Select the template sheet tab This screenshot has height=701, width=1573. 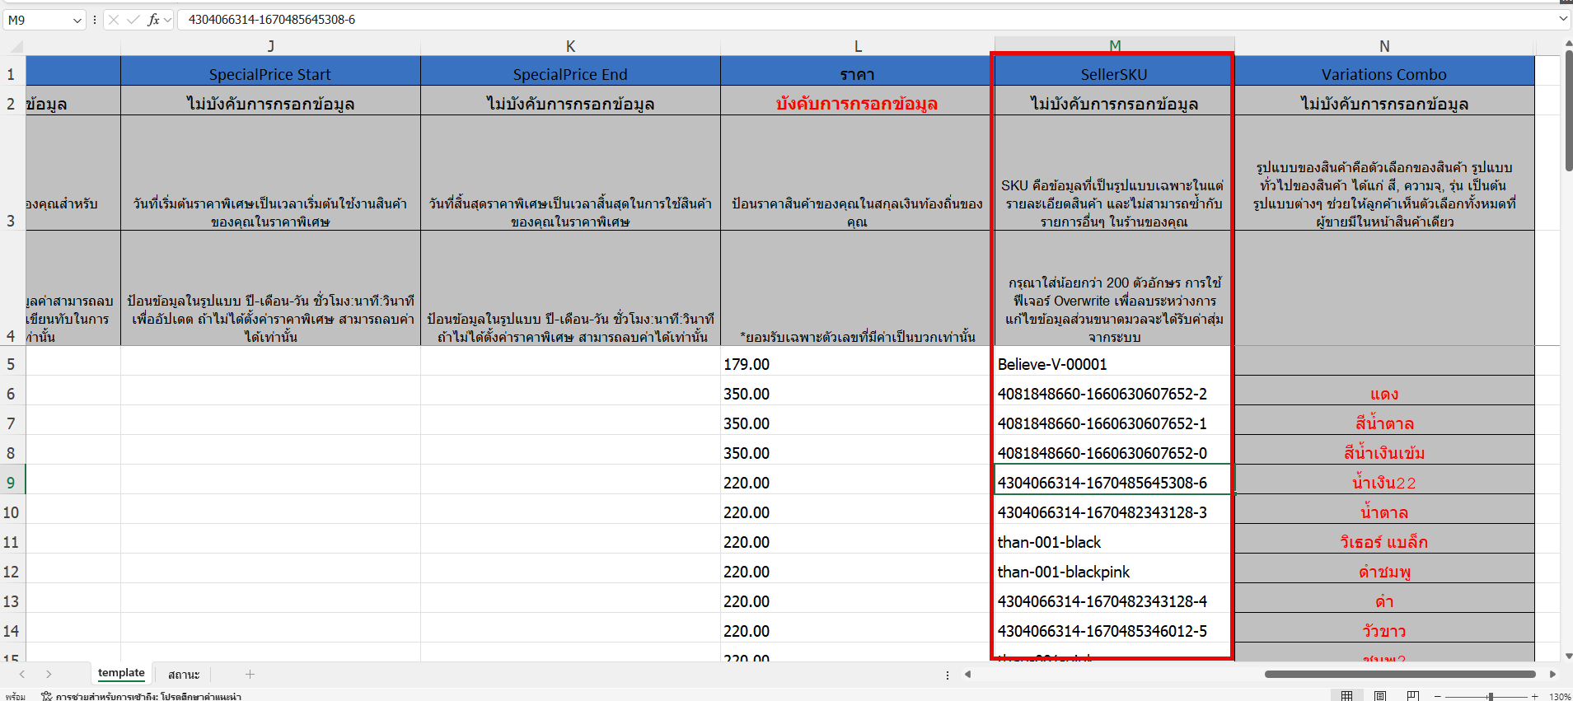(121, 673)
